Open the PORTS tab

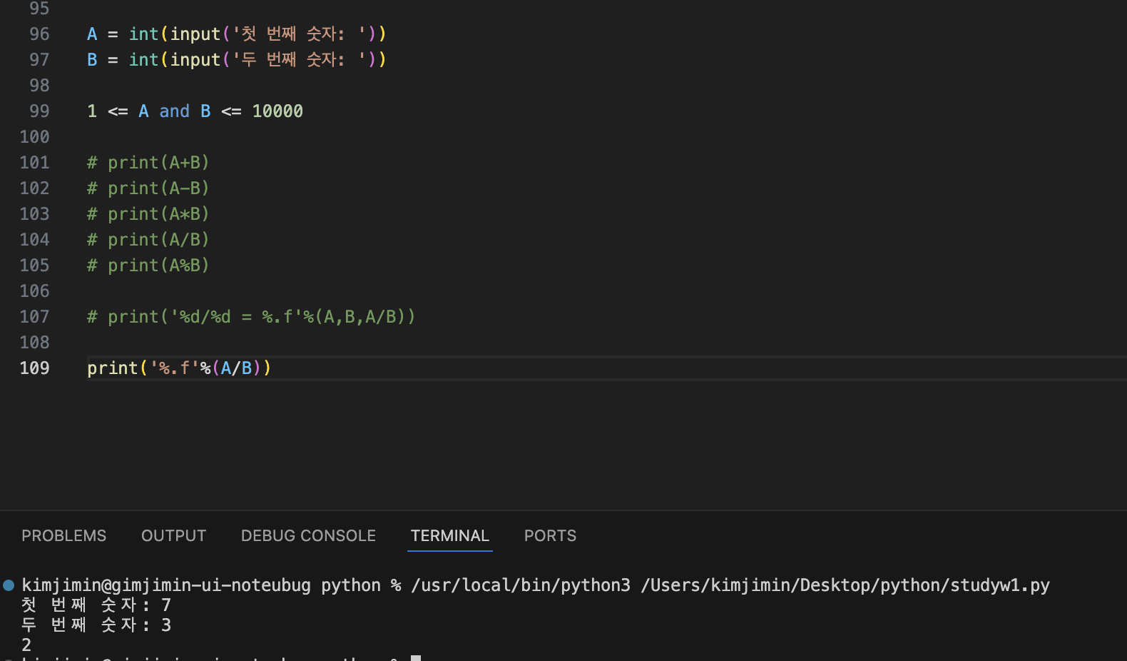pyautogui.click(x=550, y=535)
